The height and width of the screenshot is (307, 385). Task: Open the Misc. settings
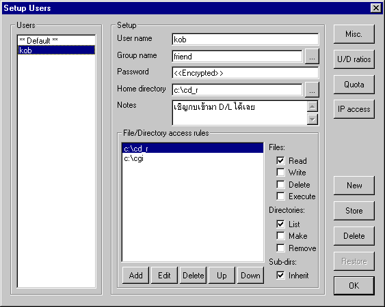tap(354, 34)
